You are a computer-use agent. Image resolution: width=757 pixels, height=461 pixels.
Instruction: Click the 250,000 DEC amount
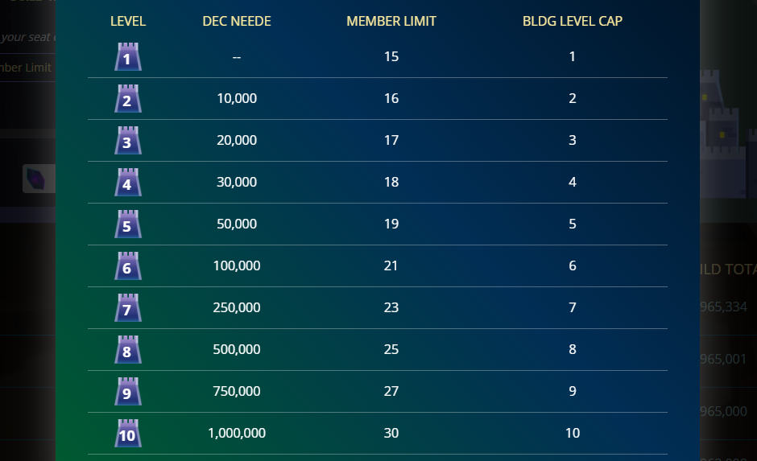[237, 307]
